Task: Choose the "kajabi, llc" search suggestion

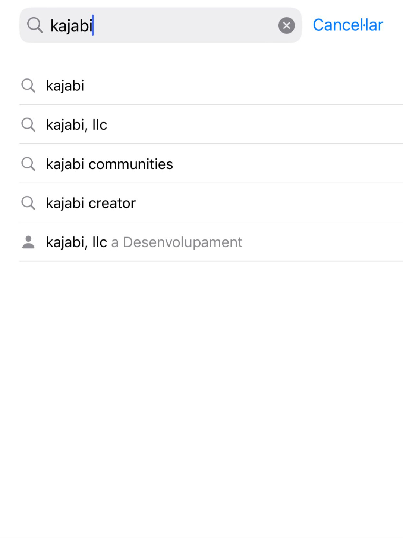Action: tap(76, 124)
